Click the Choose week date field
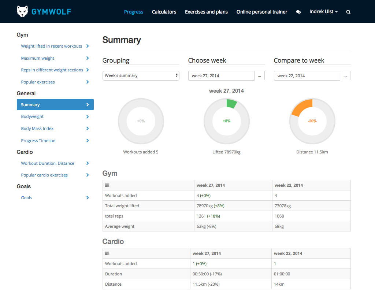 pyautogui.click(x=221, y=76)
